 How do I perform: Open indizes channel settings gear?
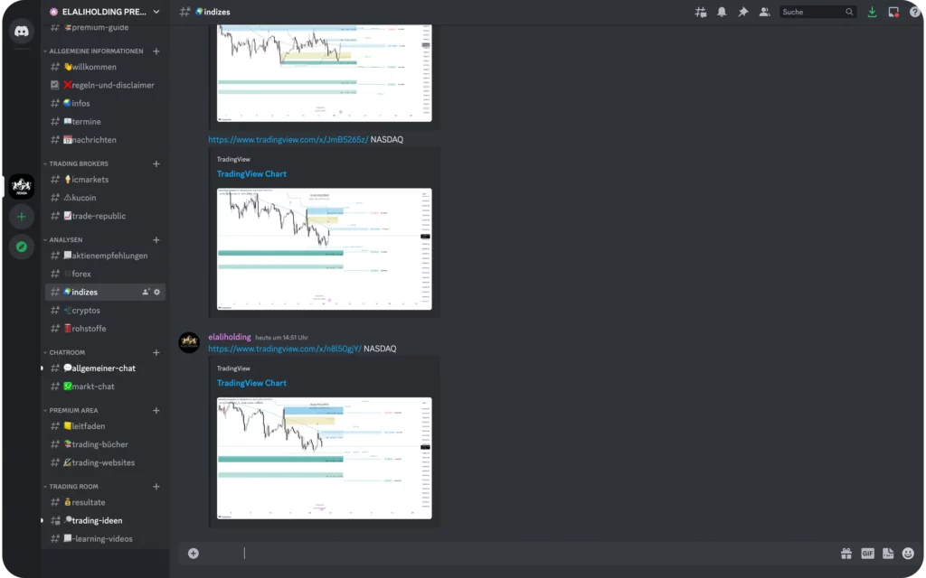[157, 292]
